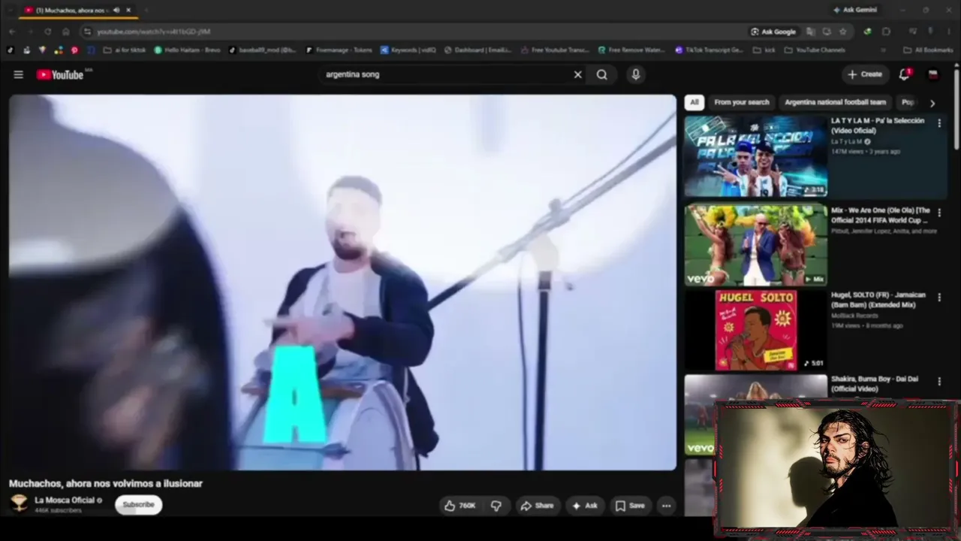Open the YouTube hamburger guide menu
This screenshot has height=541, width=961.
coord(19,74)
